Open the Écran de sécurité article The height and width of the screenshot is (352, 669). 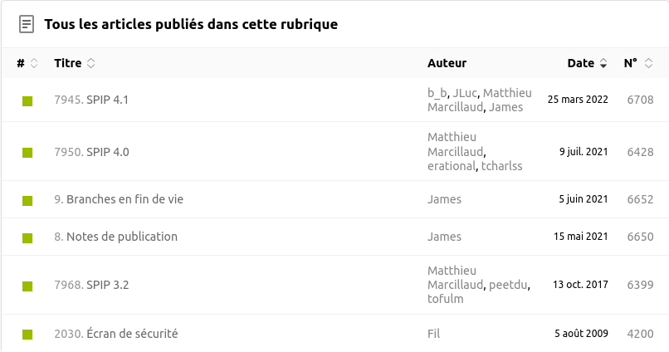(132, 334)
